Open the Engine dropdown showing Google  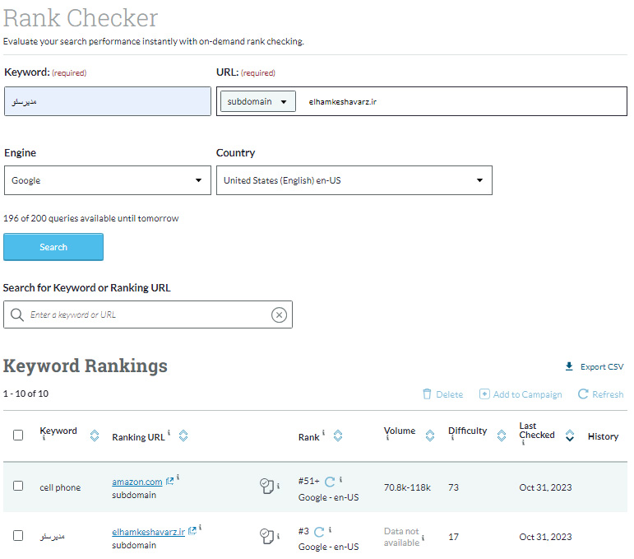107,180
